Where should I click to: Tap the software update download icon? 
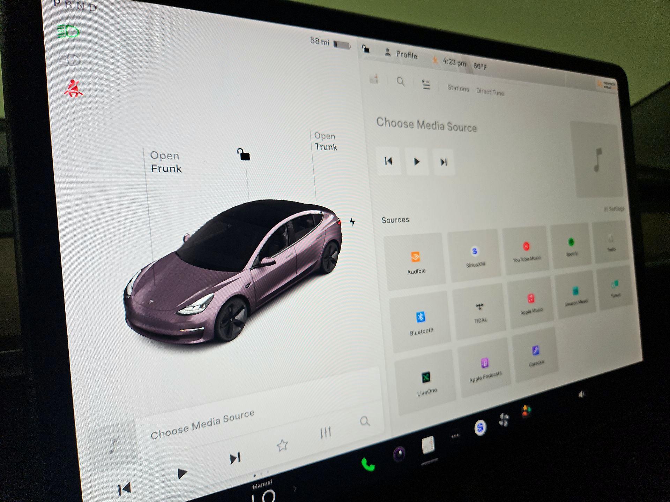click(435, 60)
